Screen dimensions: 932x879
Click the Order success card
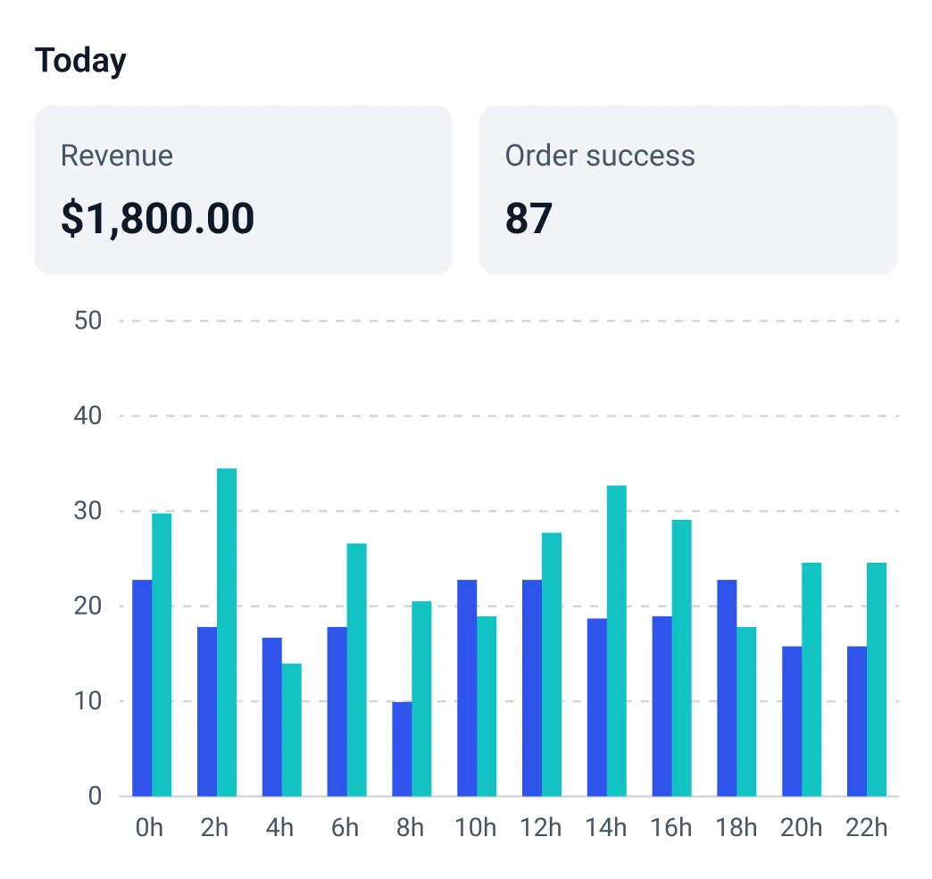tap(687, 189)
